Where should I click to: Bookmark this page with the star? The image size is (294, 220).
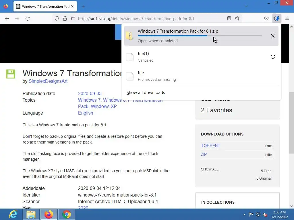[237, 19]
